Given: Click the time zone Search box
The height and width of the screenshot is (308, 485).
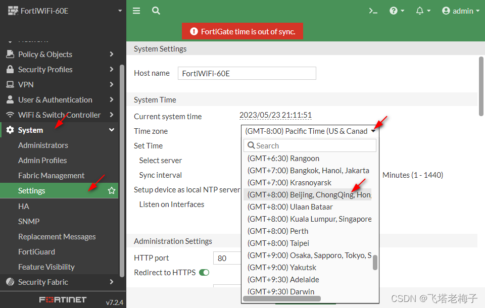Looking at the screenshot, I should pyautogui.click(x=310, y=145).
